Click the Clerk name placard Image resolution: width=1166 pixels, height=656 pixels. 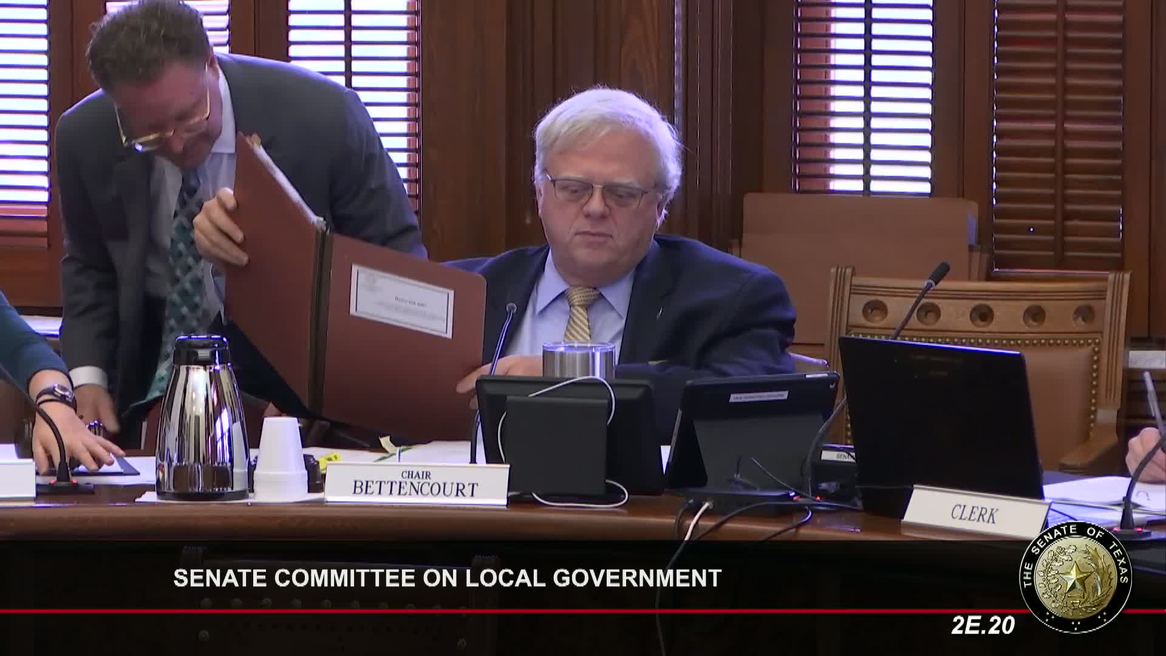coord(974,515)
